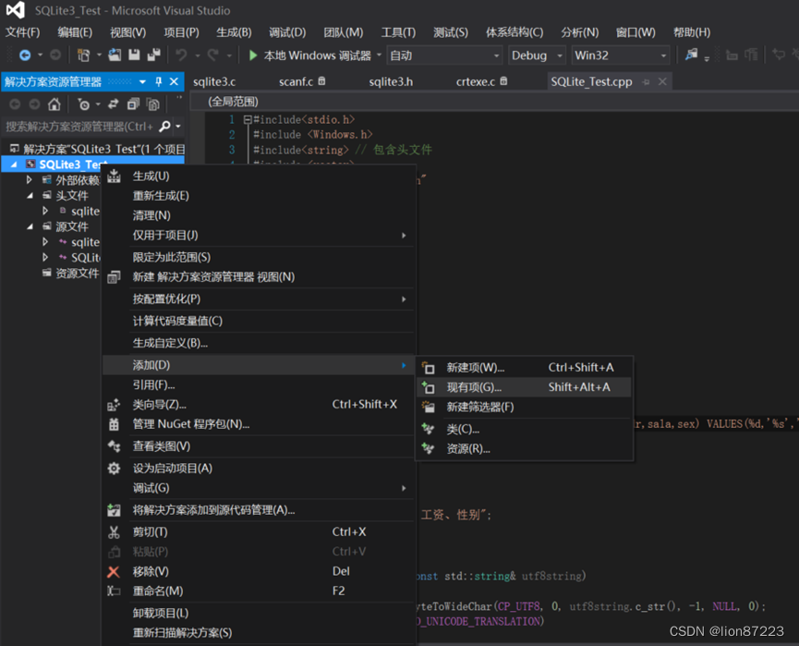Open the 工具(T) menu
The image size is (799, 646).
[x=398, y=32]
